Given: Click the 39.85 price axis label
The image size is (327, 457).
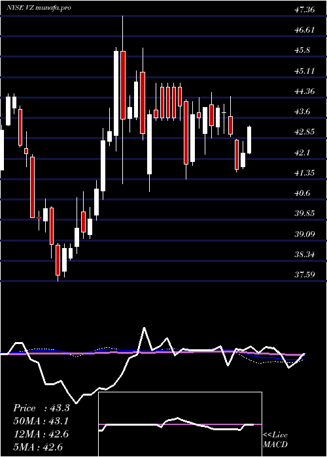Looking at the screenshot, I should (304, 213).
